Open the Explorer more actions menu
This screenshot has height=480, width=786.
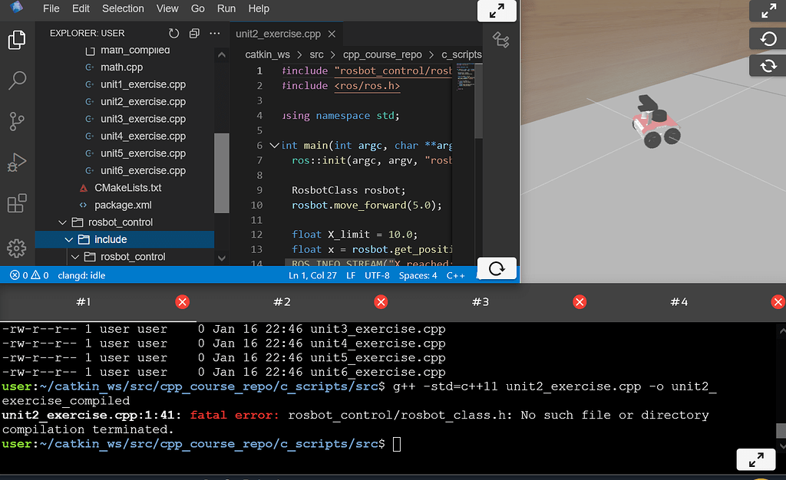tap(214, 33)
